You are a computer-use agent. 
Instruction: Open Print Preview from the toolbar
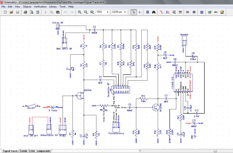click(31, 12)
